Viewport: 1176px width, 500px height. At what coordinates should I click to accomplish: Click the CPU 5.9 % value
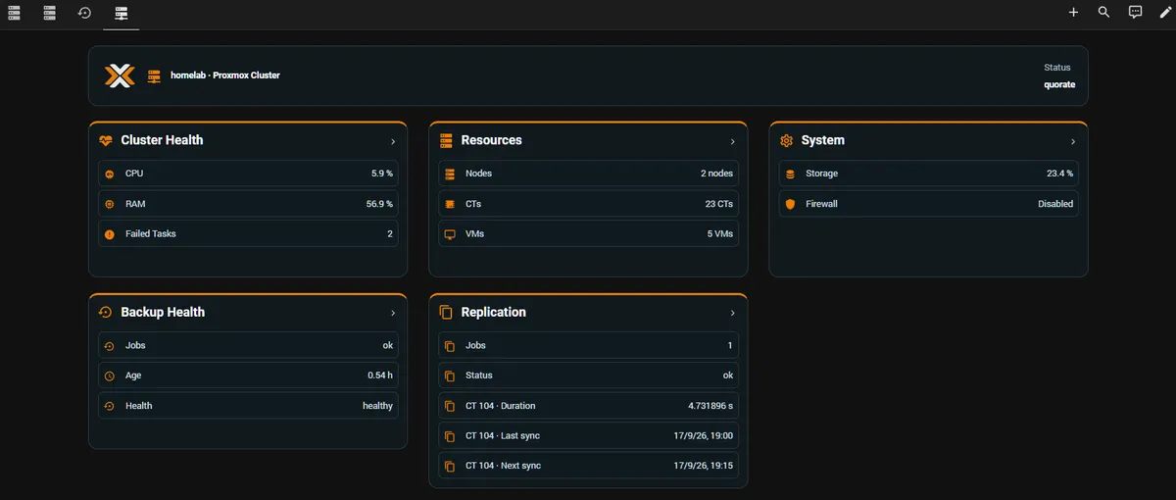click(382, 174)
